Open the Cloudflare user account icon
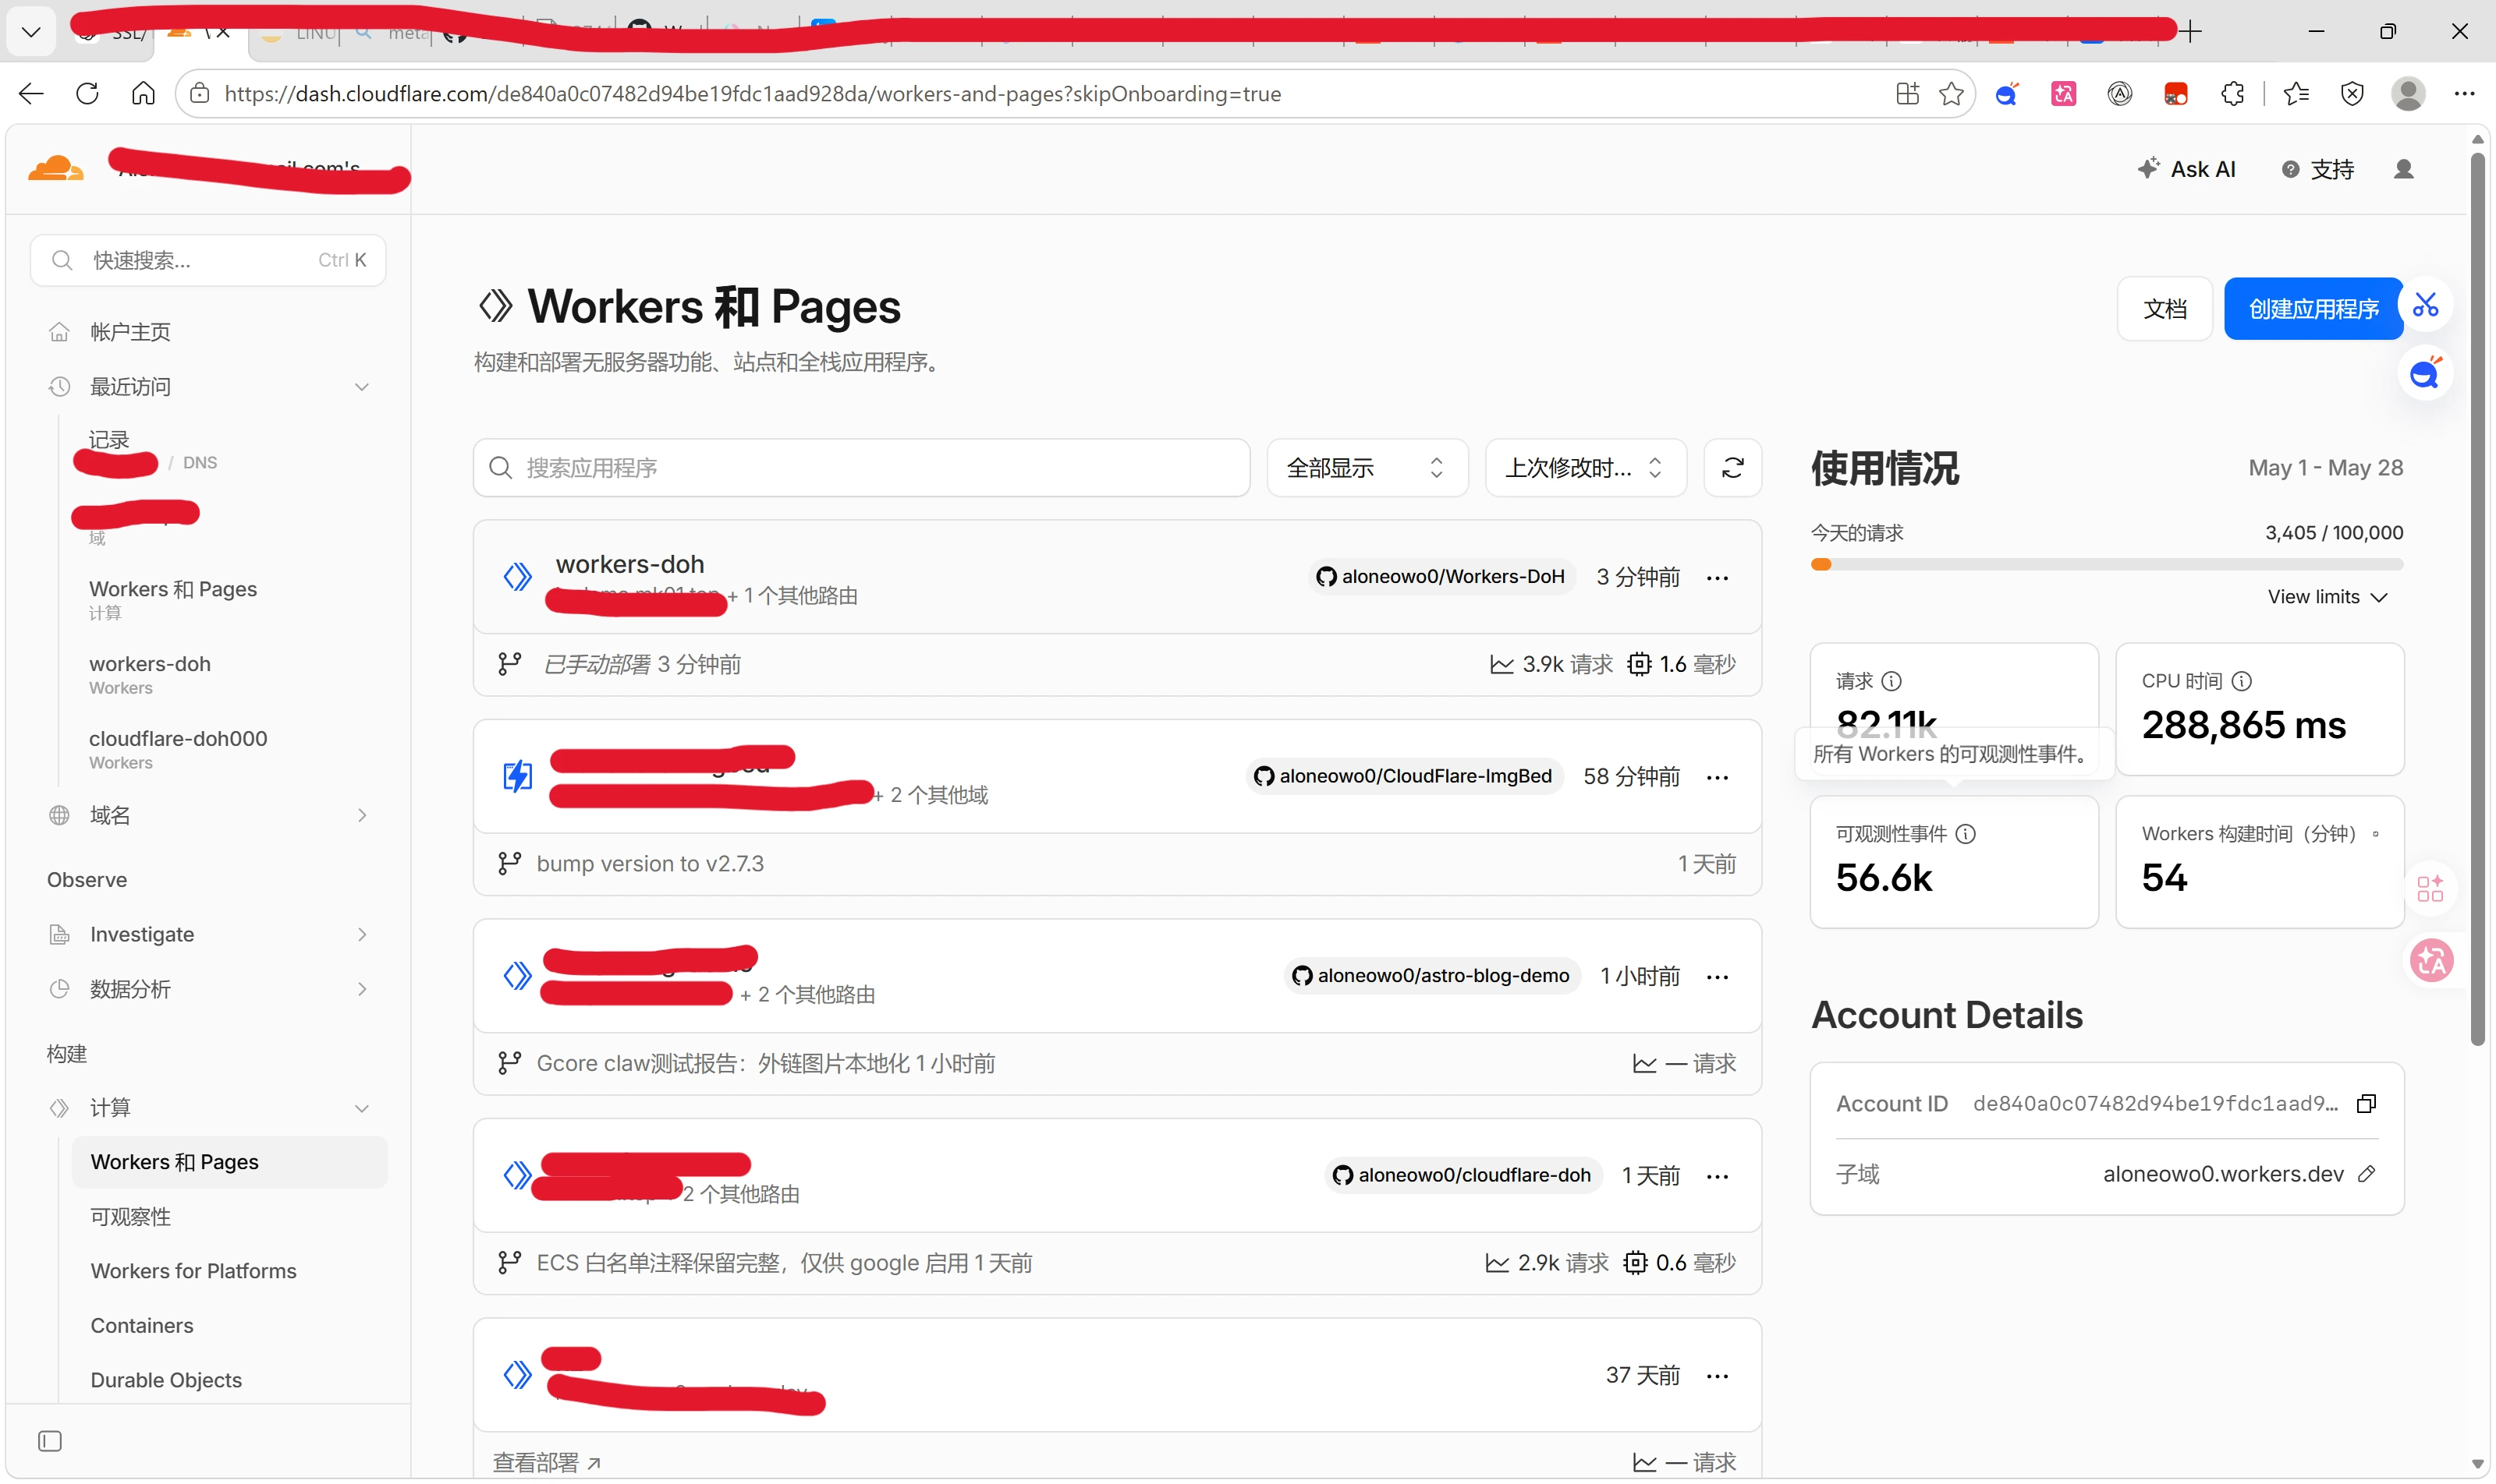 coord(2403,169)
